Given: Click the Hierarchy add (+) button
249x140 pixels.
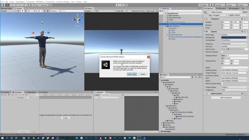Looking at the screenshot, I should [161, 11].
